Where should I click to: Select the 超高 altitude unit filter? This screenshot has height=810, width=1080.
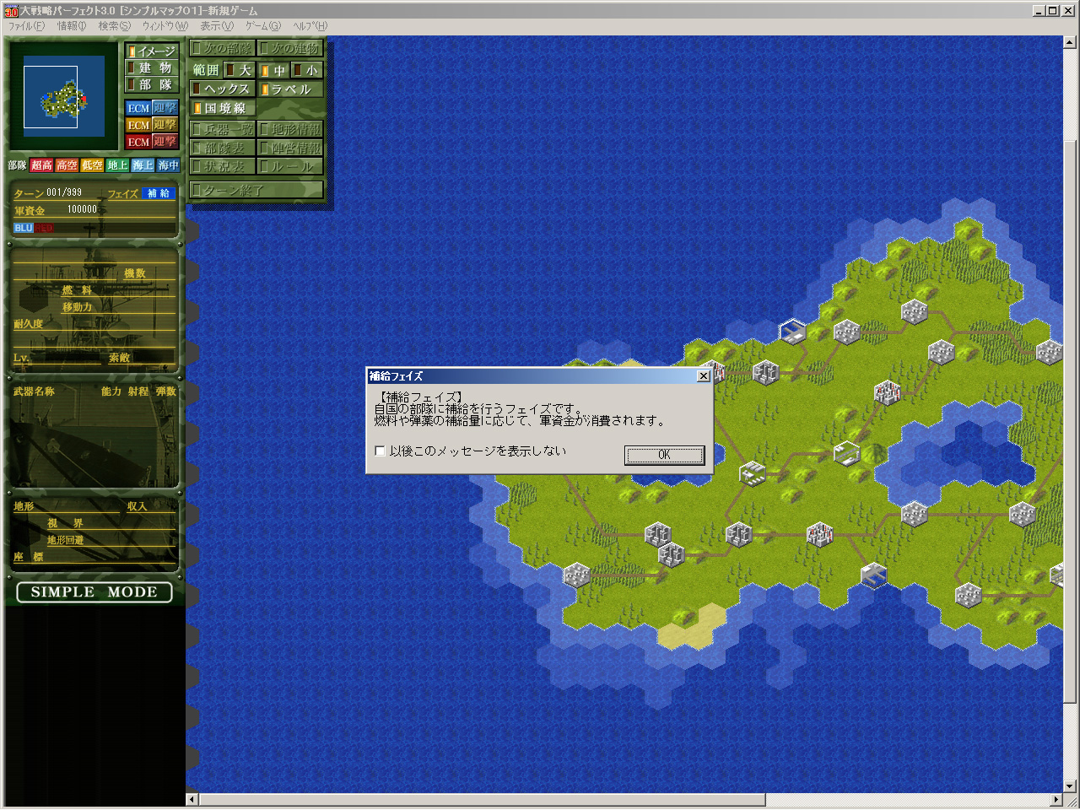(x=42, y=165)
